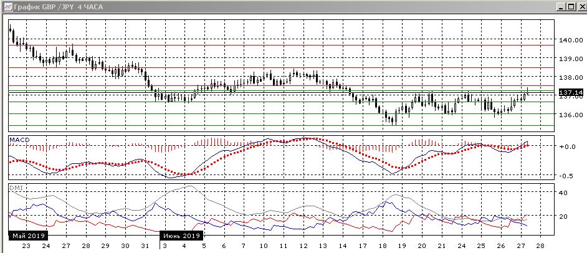Select the DMI indicator label
Image resolution: width=587 pixels, height=253 pixels.
click(x=15, y=188)
